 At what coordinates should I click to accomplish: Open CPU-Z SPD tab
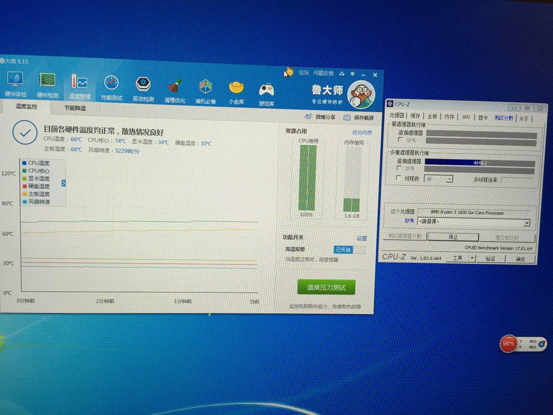coord(466,117)
